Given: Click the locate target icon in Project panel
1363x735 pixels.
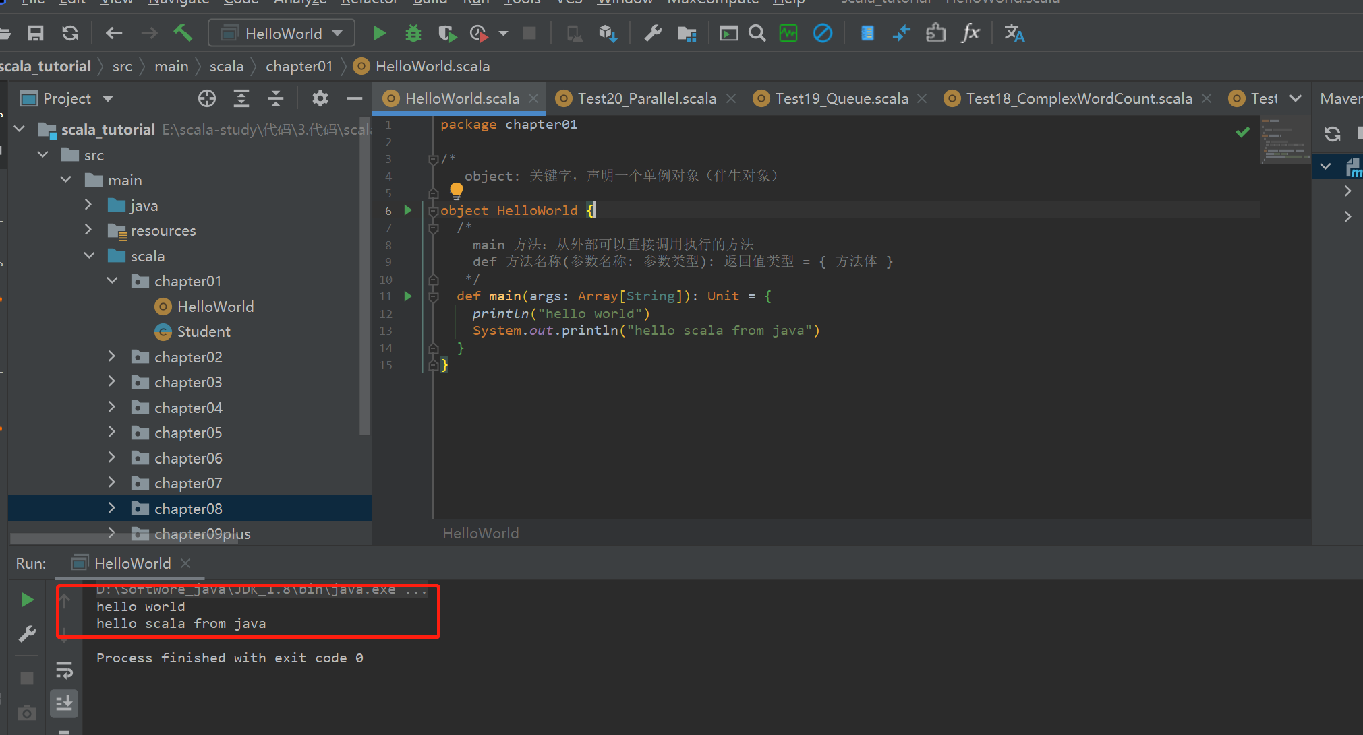Looking at the screenshot, I should click(207, 98).
